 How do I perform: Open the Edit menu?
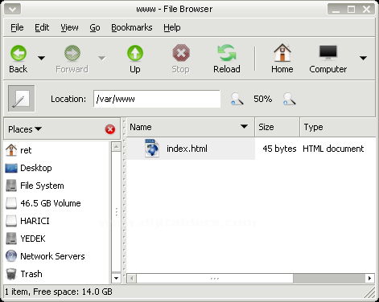pos(42,27)
